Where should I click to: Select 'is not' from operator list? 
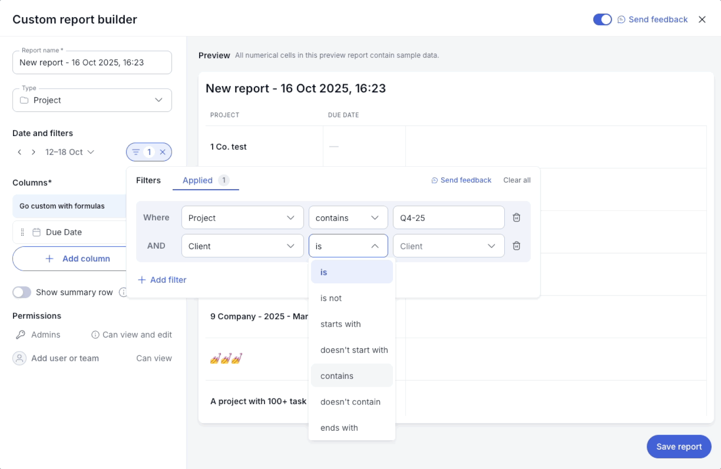click(331, 298)
